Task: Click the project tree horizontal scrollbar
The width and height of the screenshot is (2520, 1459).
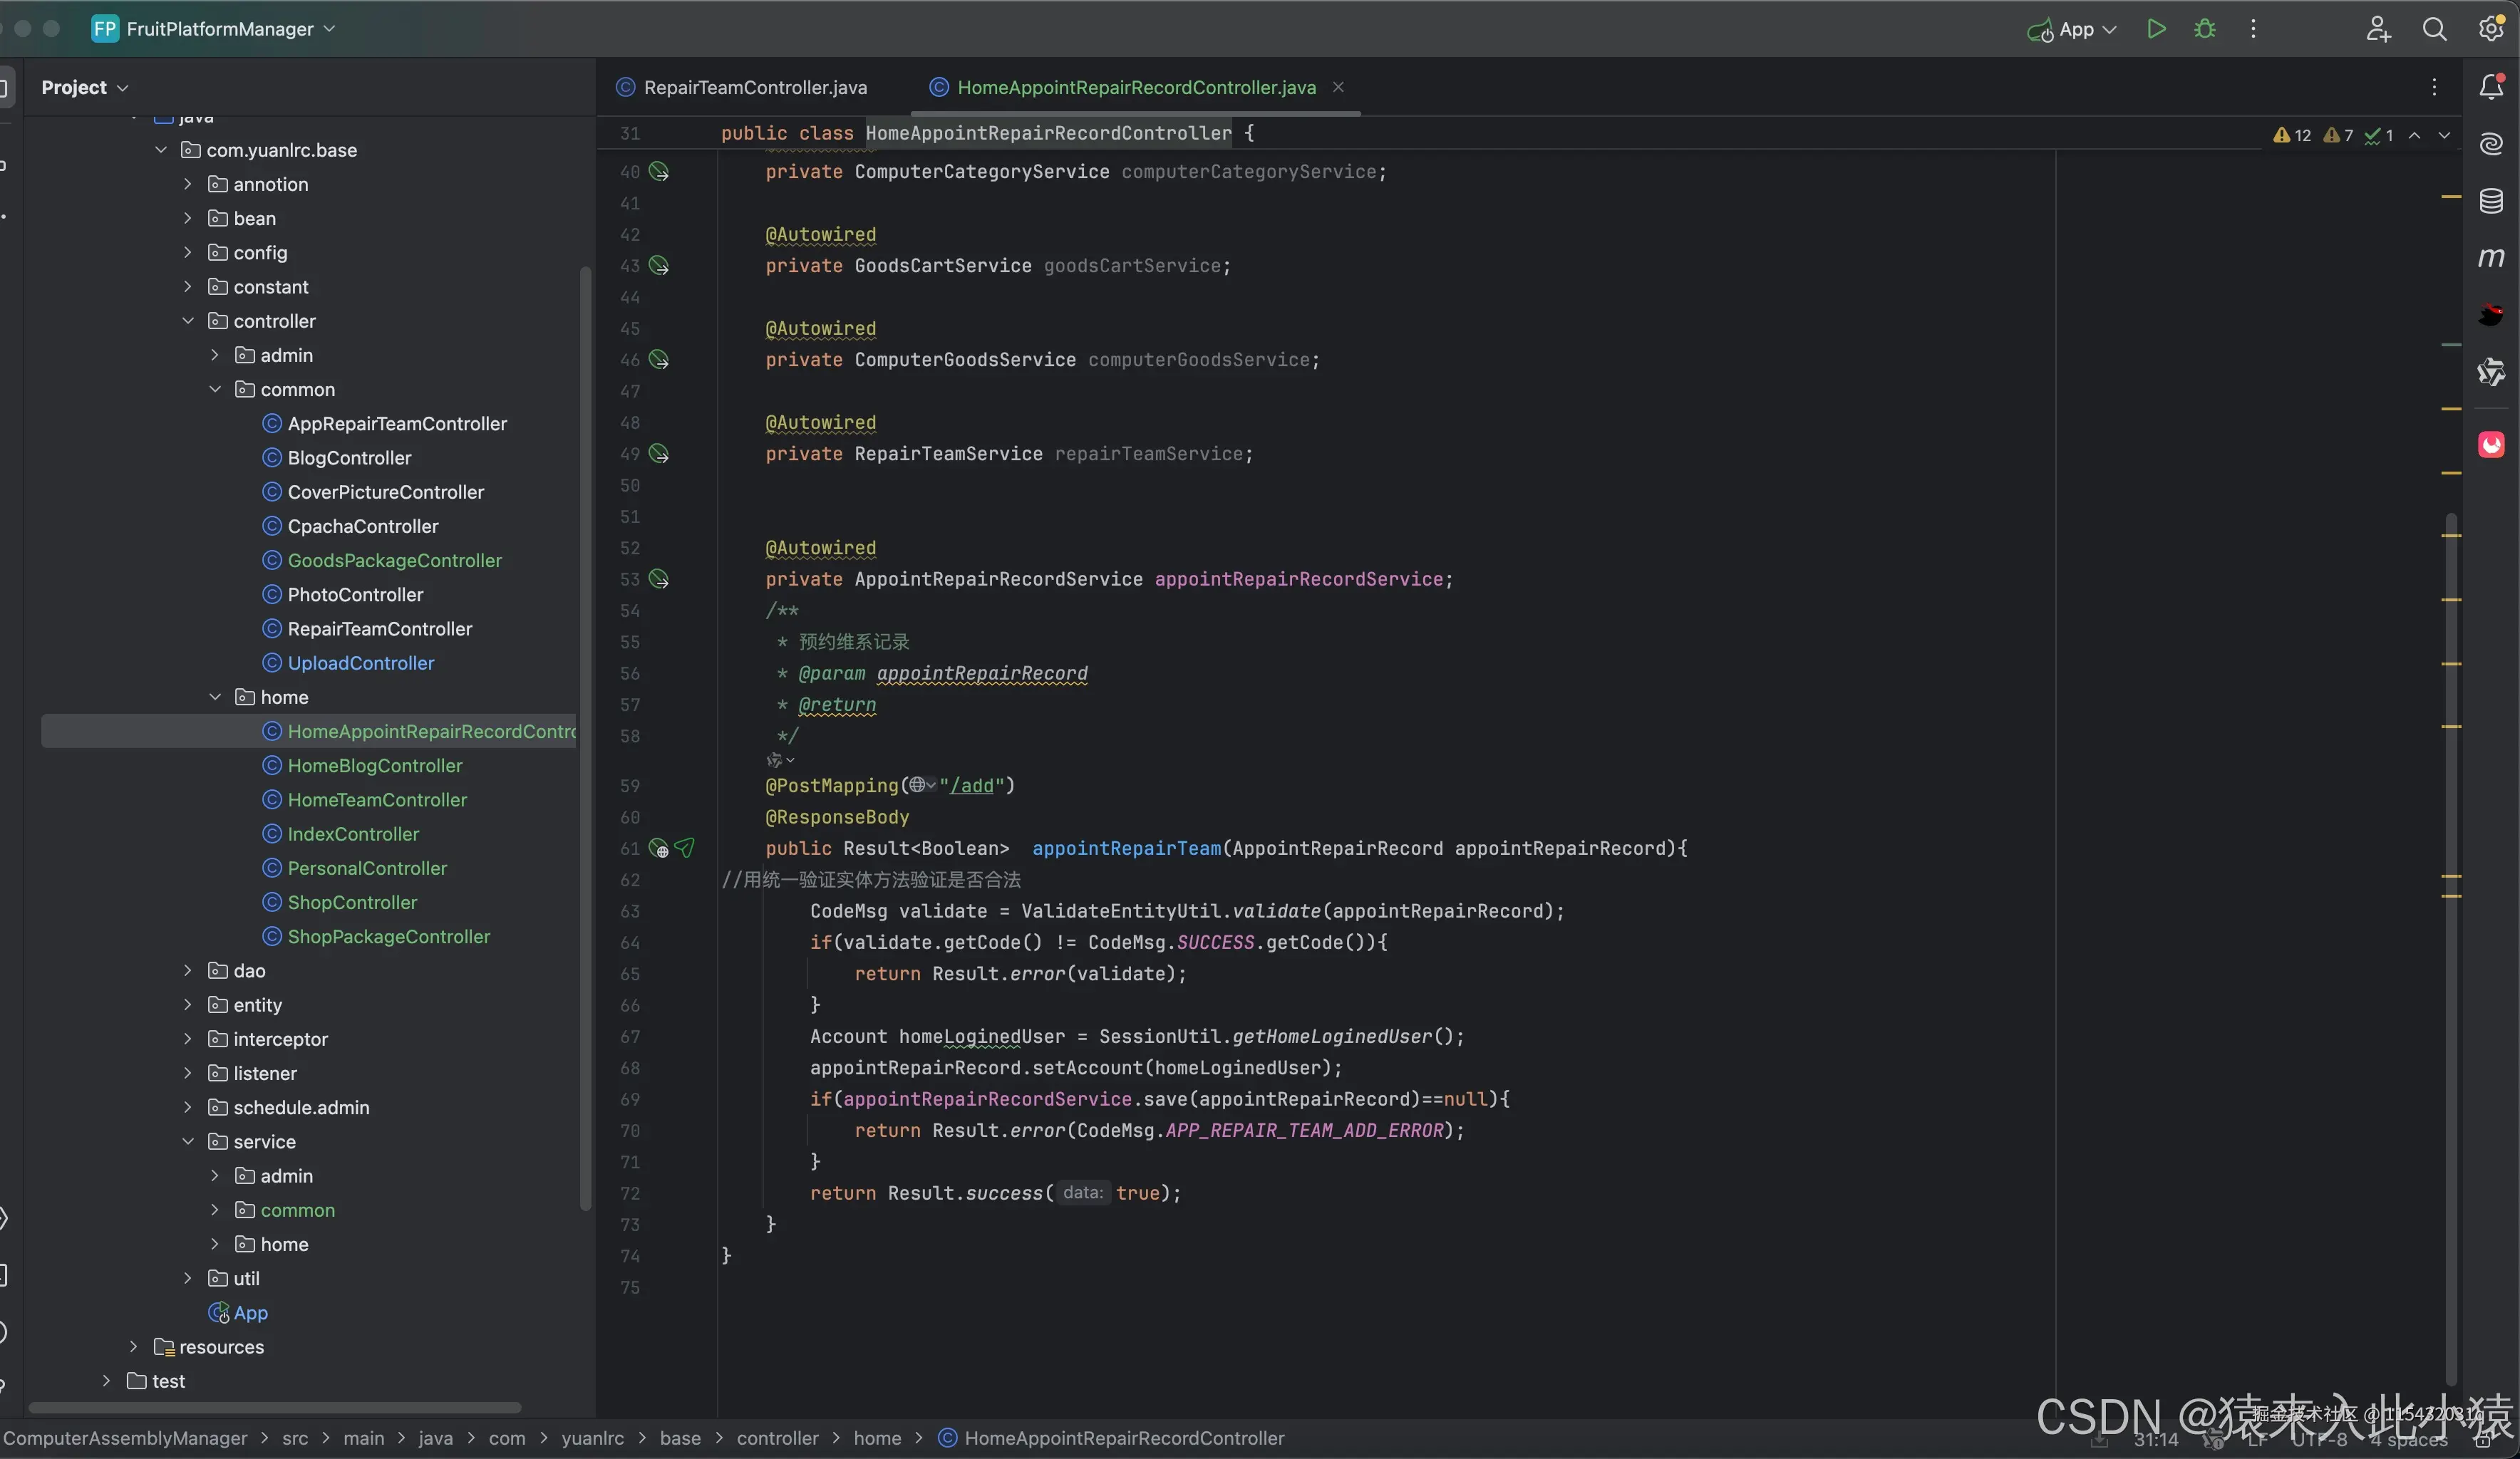Action: tap(274, 1407)
